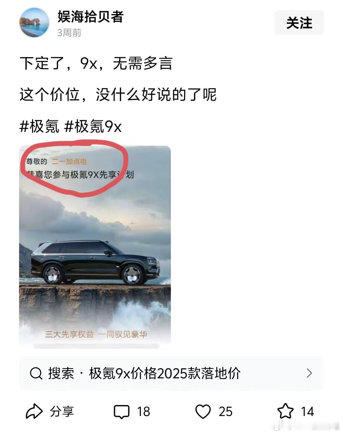Open comments via speech bubble icon
This screenshot has height=434, width=343.
coord(122,412)
